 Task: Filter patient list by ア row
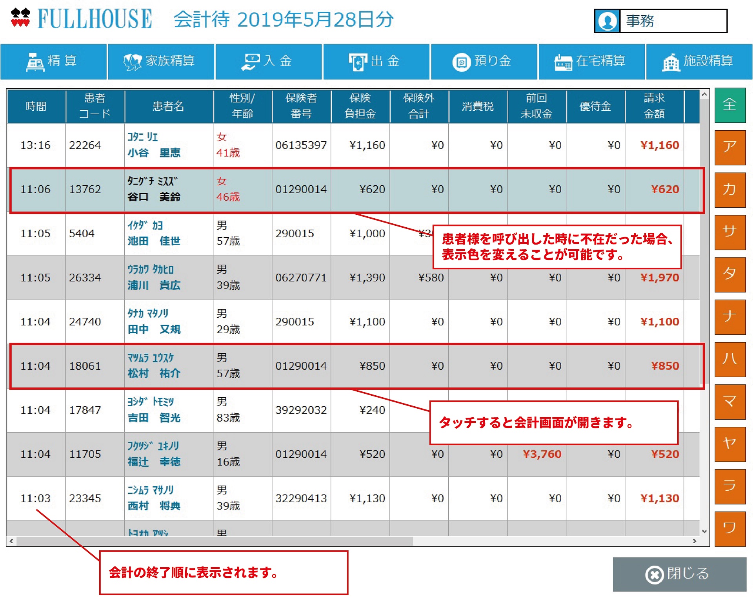click(x=729, y=148)
